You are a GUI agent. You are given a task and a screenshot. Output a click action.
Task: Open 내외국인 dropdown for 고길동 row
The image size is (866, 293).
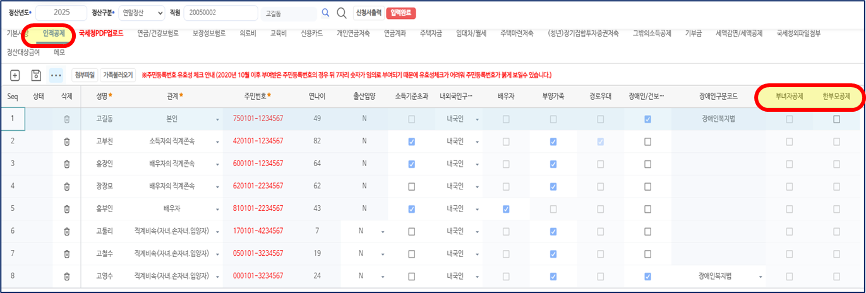coord(477,120)
